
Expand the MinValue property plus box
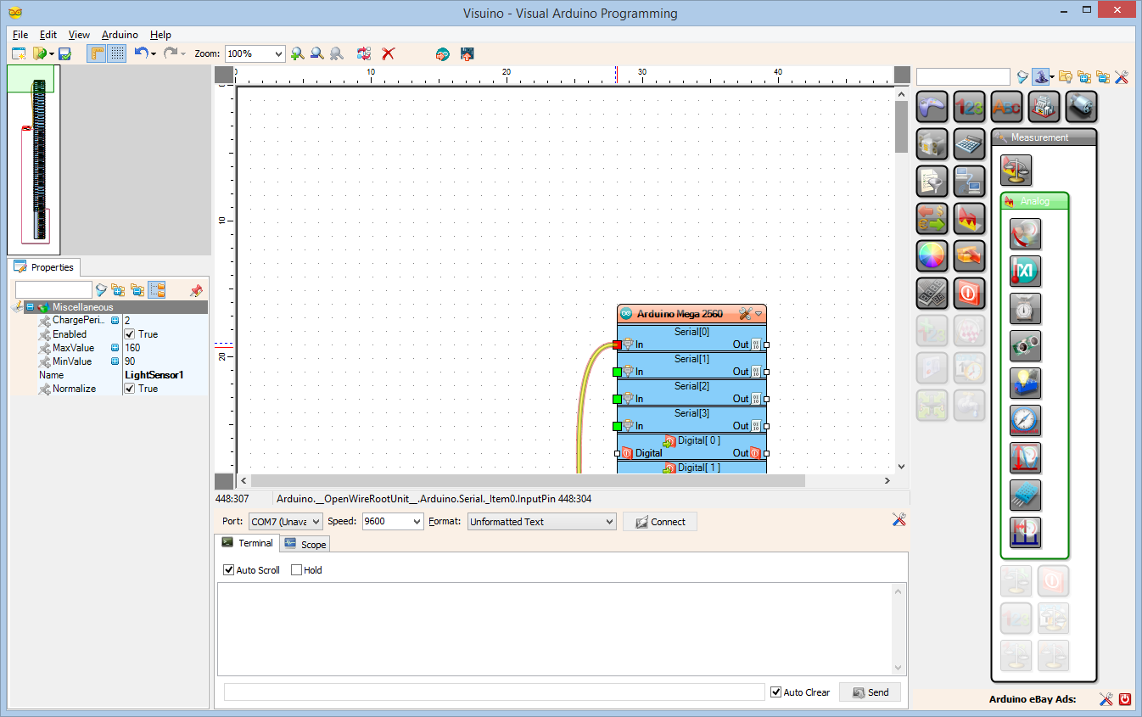click(x=115, y=361)
